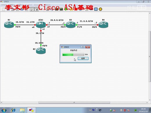Select the 20.0.0.0/24 network label
This screenshot has width=151, height=113.
pyautogui.click(x=57, y=20)
